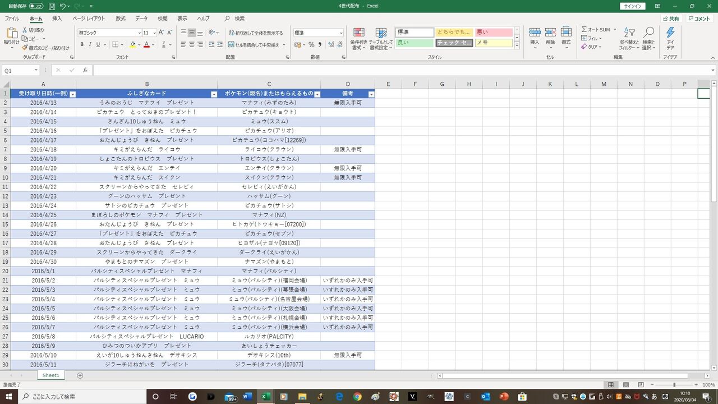Add a new sheet with plus button
The height and width of the screenshot is (404, 718).
(80, 375)
